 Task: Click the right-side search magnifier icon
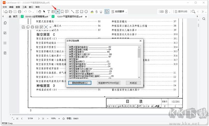tap(204, 19)
